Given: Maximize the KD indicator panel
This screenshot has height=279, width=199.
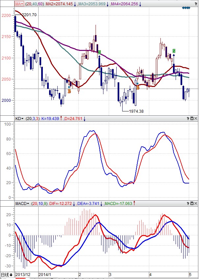Looking at the screenshot, I should (192, 118).
